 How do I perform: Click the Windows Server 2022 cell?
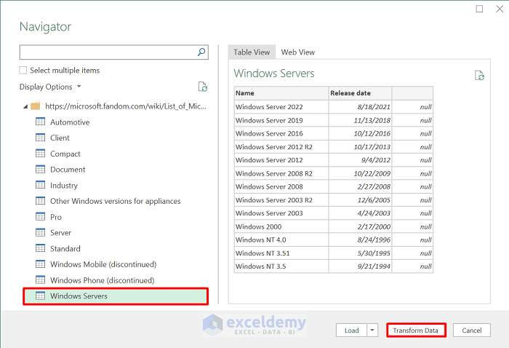click(x=281, y=107)
